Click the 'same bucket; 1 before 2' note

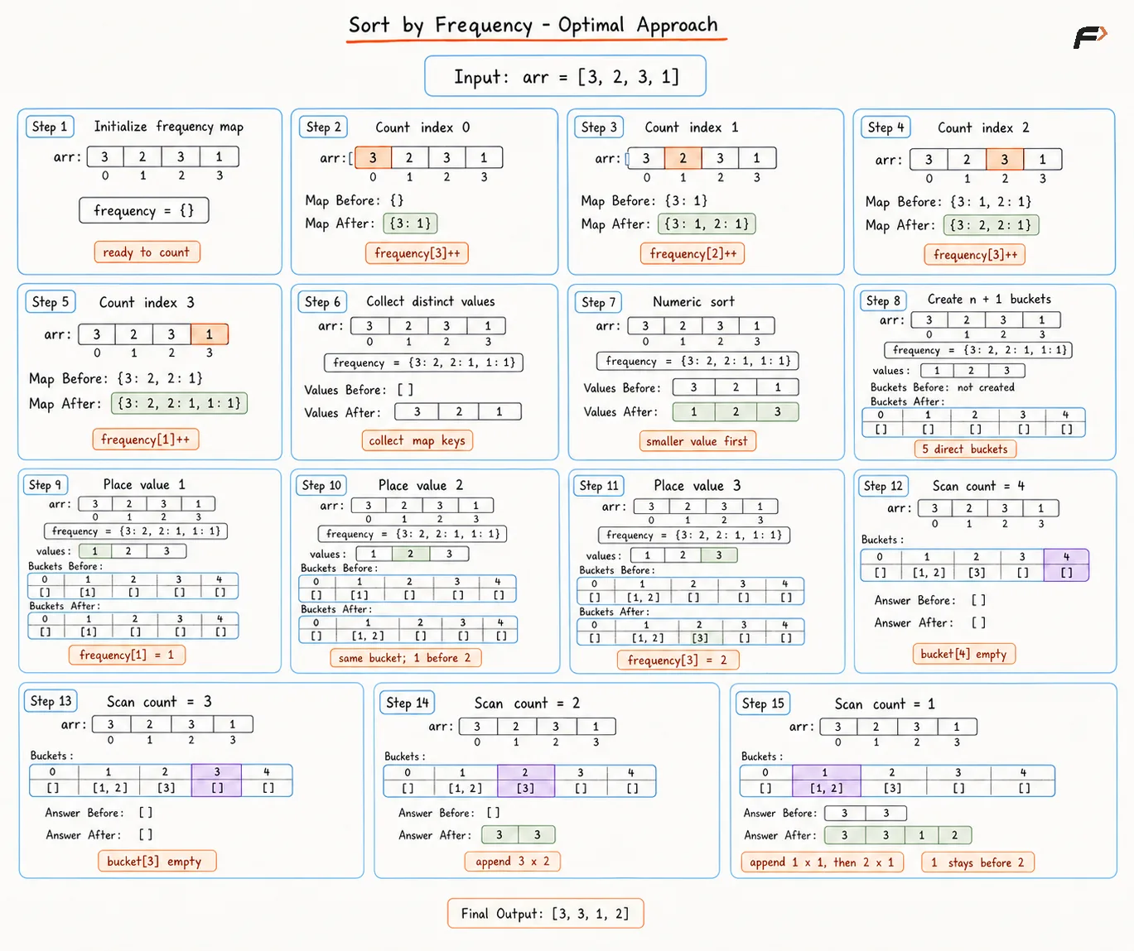[x=405, y=657]
